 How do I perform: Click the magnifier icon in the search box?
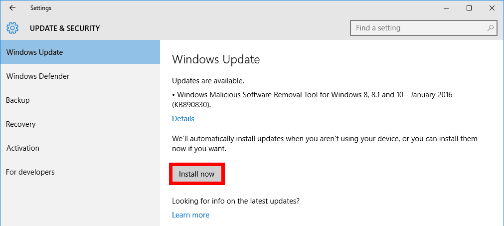(490, 28)
